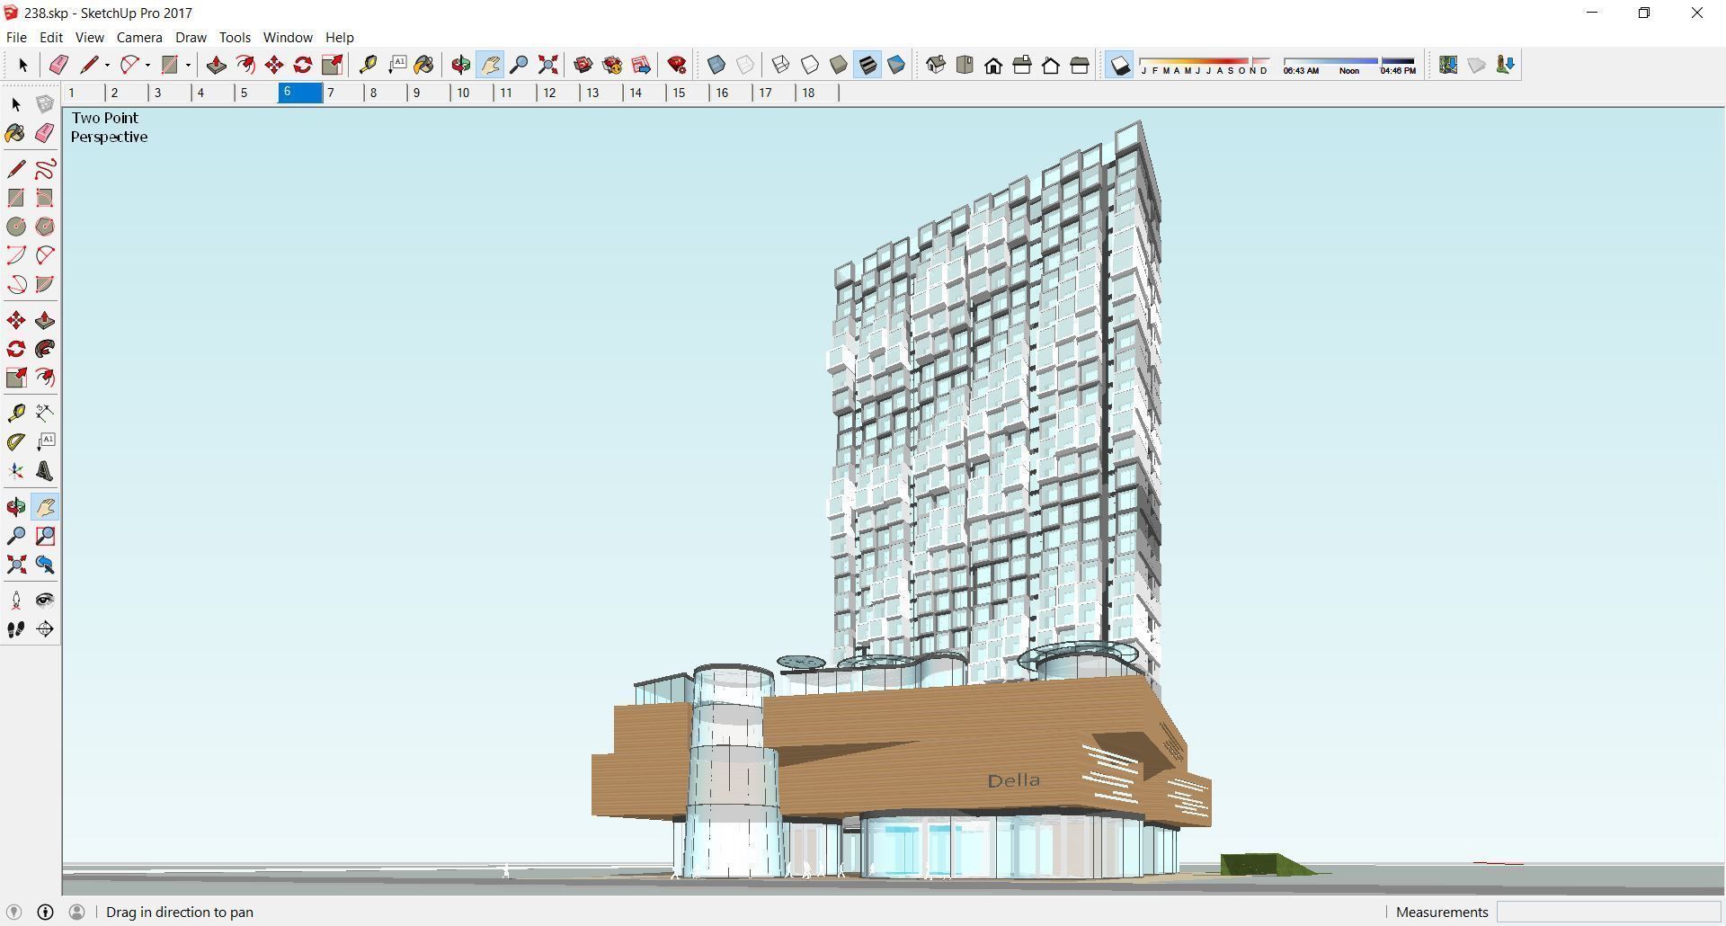
Task: Open the Window menu
Action: 288,38
